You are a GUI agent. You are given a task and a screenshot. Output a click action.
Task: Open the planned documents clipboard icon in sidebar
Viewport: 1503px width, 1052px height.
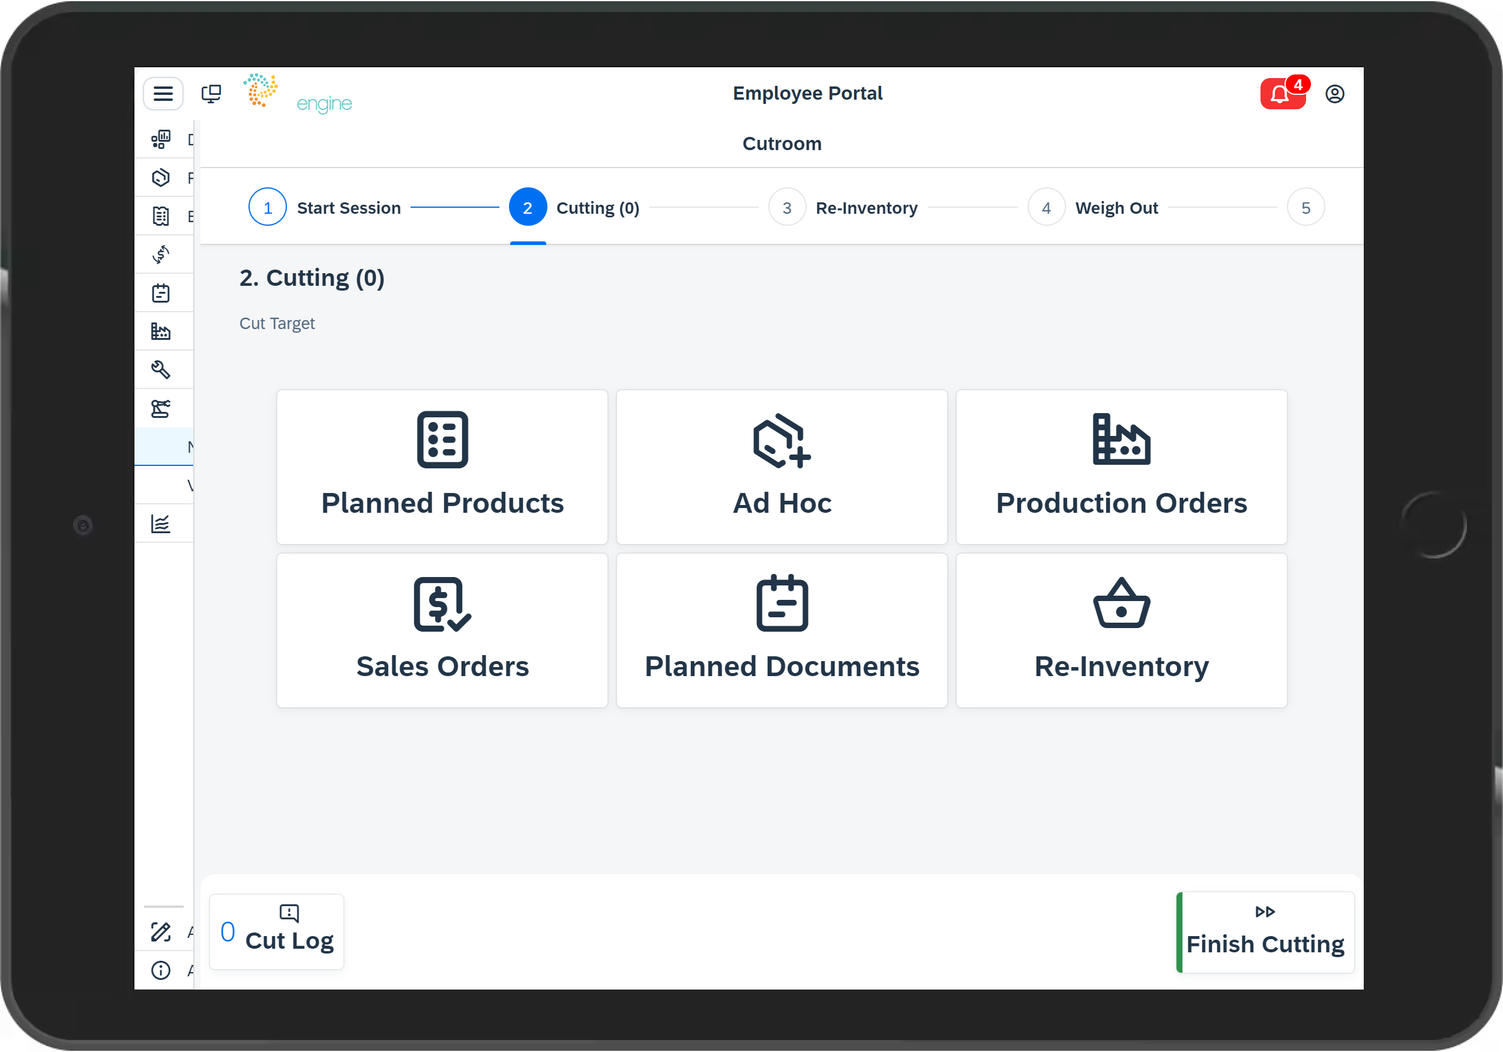[x=161, y=293]
